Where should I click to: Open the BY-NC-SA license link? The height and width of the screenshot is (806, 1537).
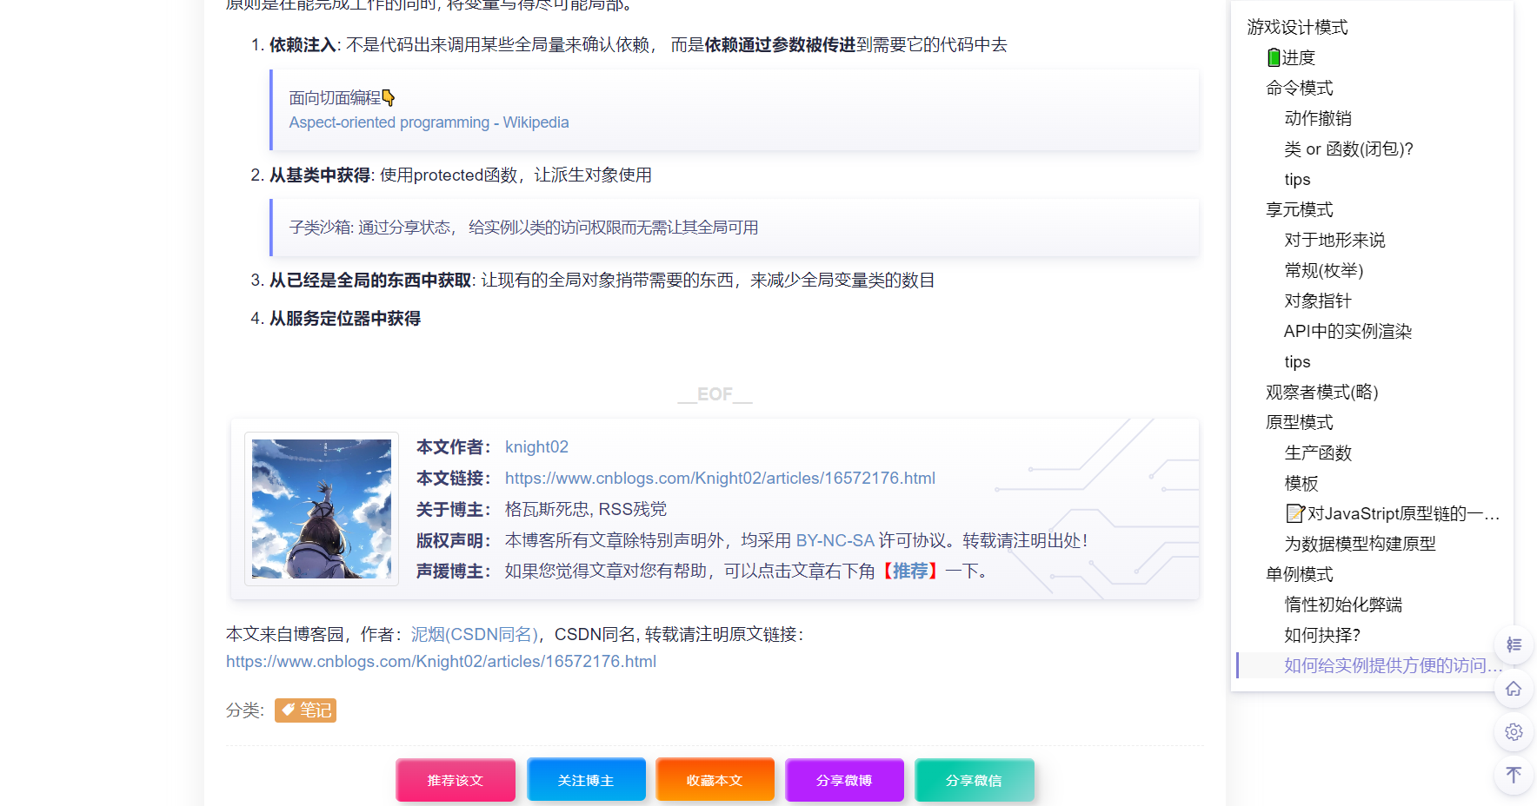click(835, 540)
